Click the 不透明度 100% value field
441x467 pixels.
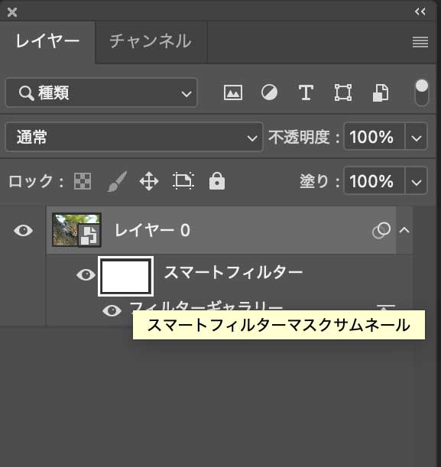click(x=375, y=137)
